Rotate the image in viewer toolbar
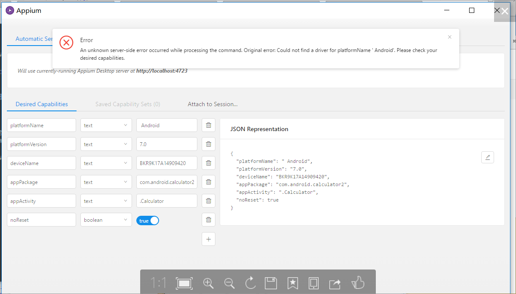 [x=250, y=282]
